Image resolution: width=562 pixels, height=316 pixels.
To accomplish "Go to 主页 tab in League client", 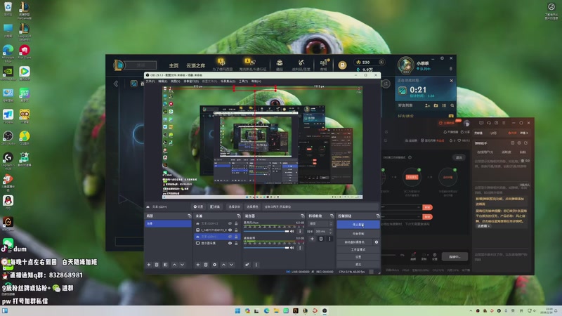I will [x=174, y=65].
